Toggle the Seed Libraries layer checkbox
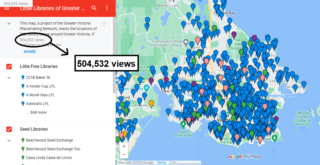This screenshot has width=320, height=165. pos(9,129)
